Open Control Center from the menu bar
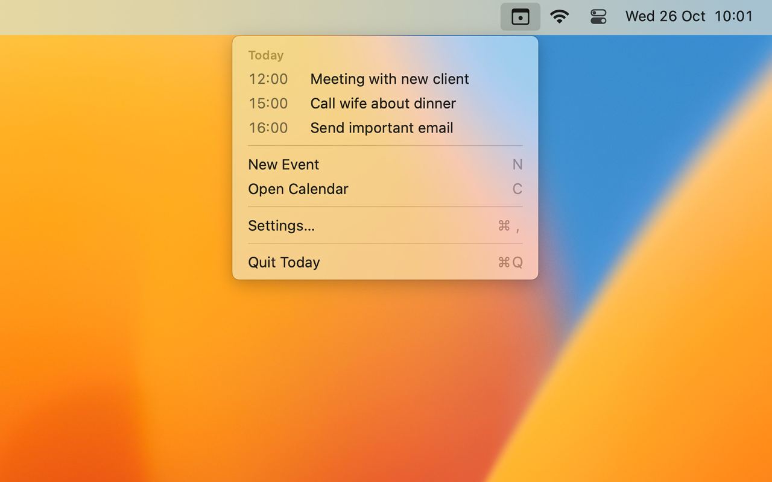 tap(598, 17)
